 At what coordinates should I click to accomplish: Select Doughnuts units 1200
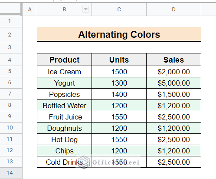coord(119,128)
